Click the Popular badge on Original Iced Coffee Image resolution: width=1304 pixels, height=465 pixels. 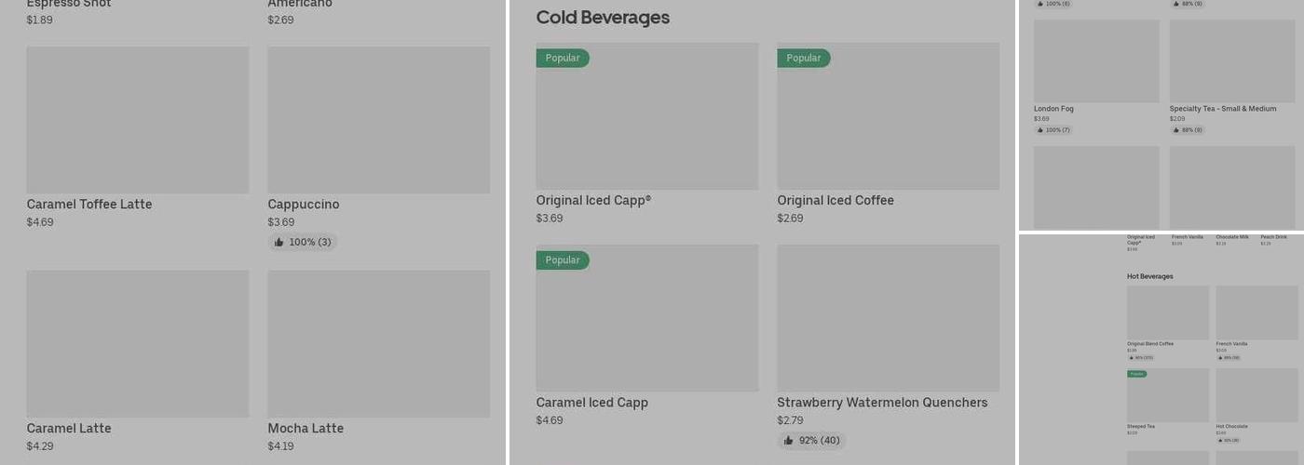pyautogui.click(x=803, y=58)
